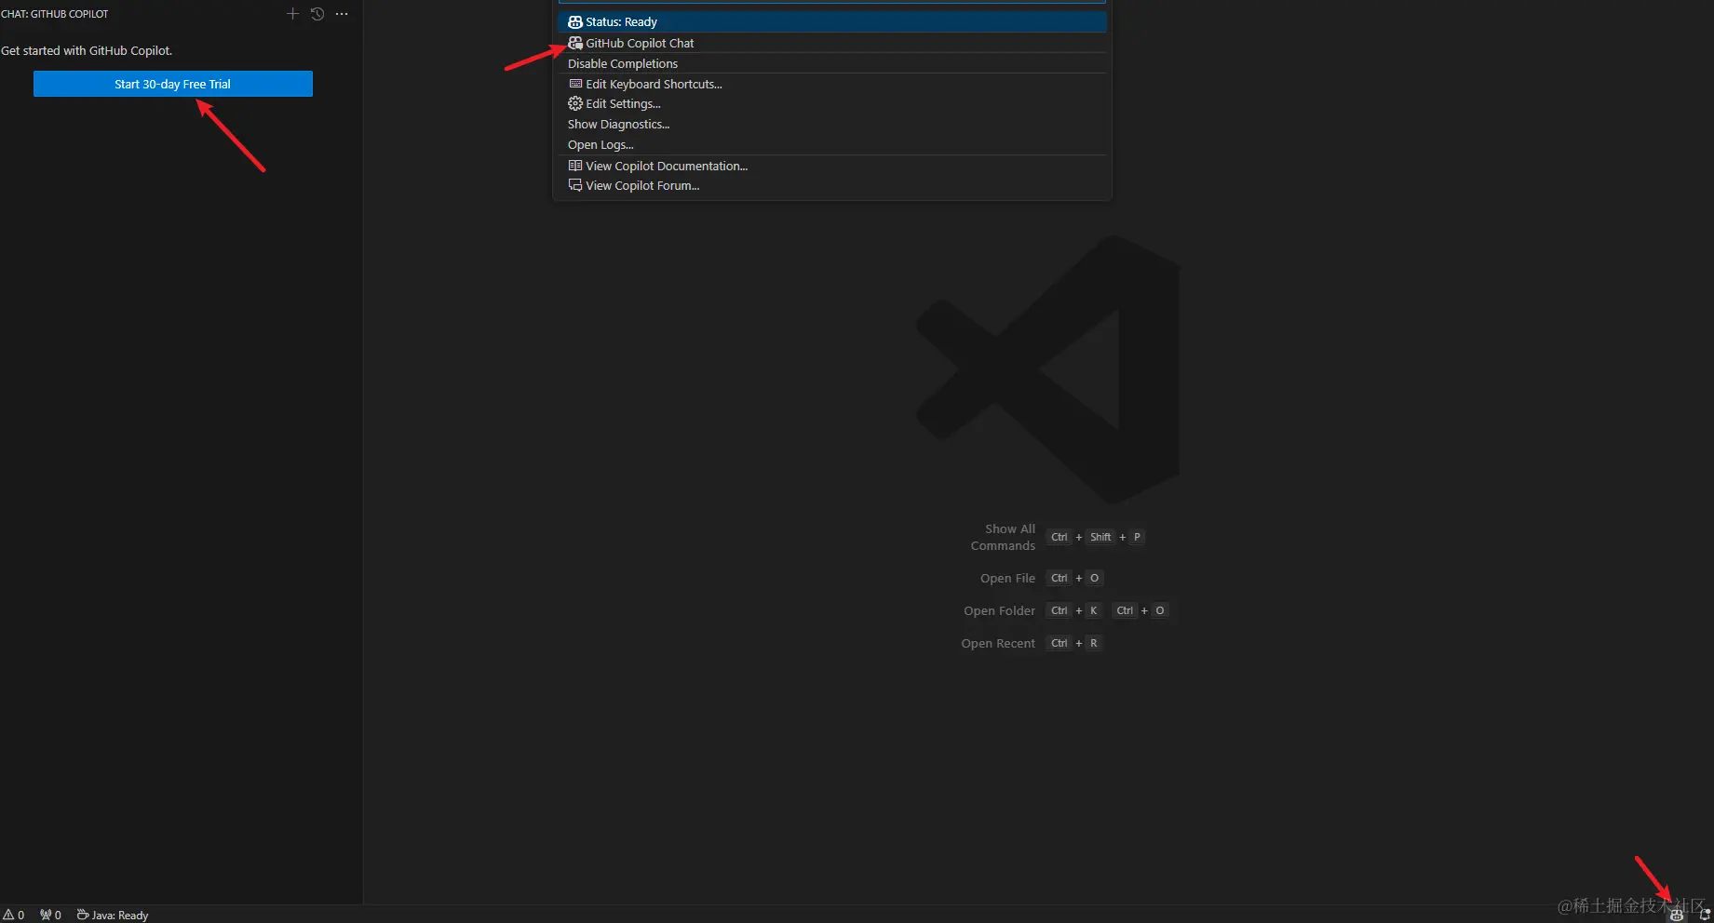Screen dimensions: 1714x923
Task: Select Status: Ready entry
Action: tap(832, 21)
